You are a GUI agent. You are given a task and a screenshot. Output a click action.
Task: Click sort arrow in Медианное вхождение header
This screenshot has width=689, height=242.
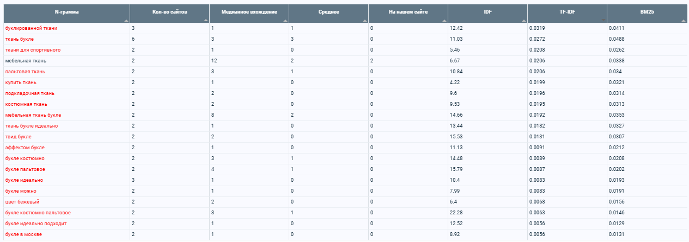pyautogui.click(x=285, y=20)
